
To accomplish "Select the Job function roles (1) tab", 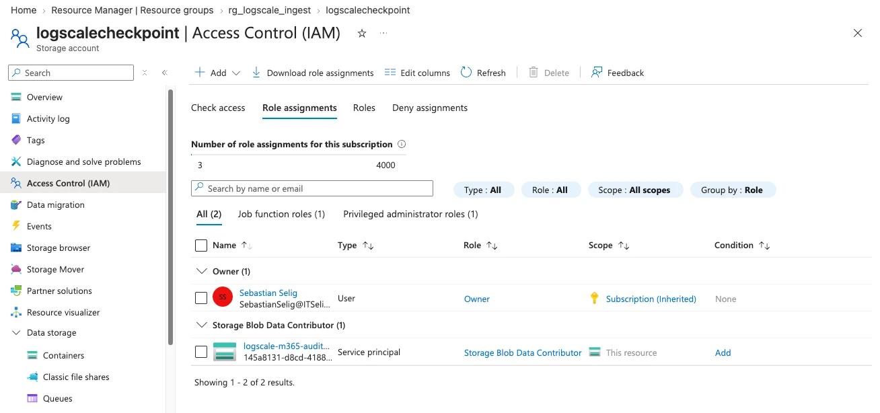I will (x=281, y=214).
